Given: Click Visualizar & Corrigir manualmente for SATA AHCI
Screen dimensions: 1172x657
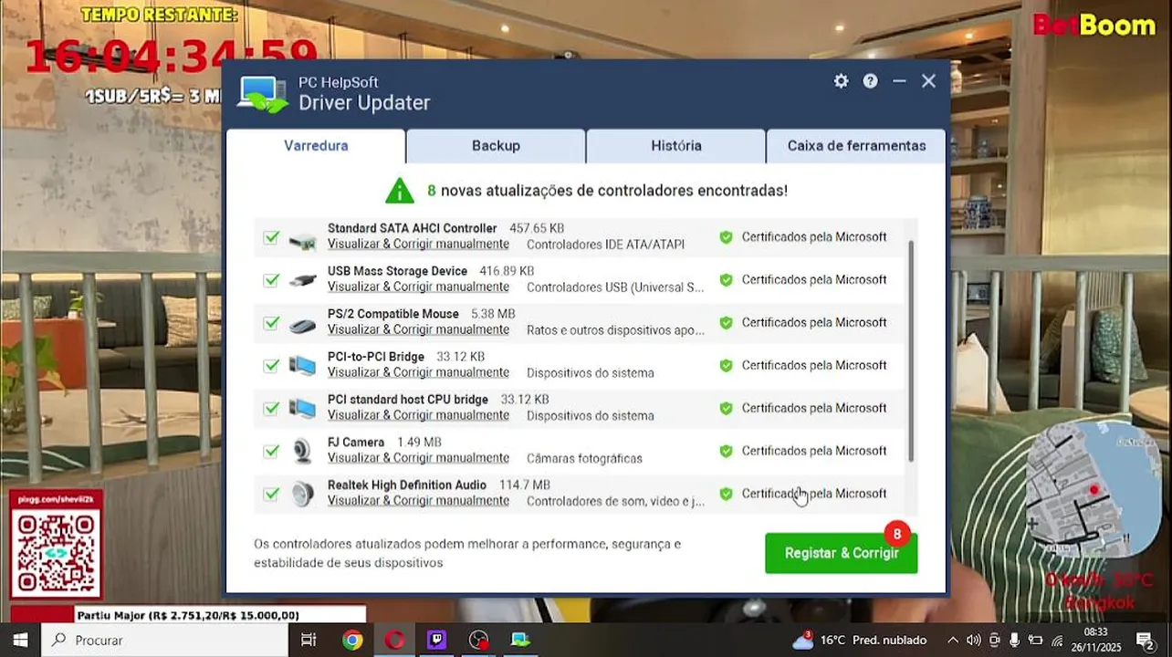Looking at the screenshot, I should pos(418,245).
